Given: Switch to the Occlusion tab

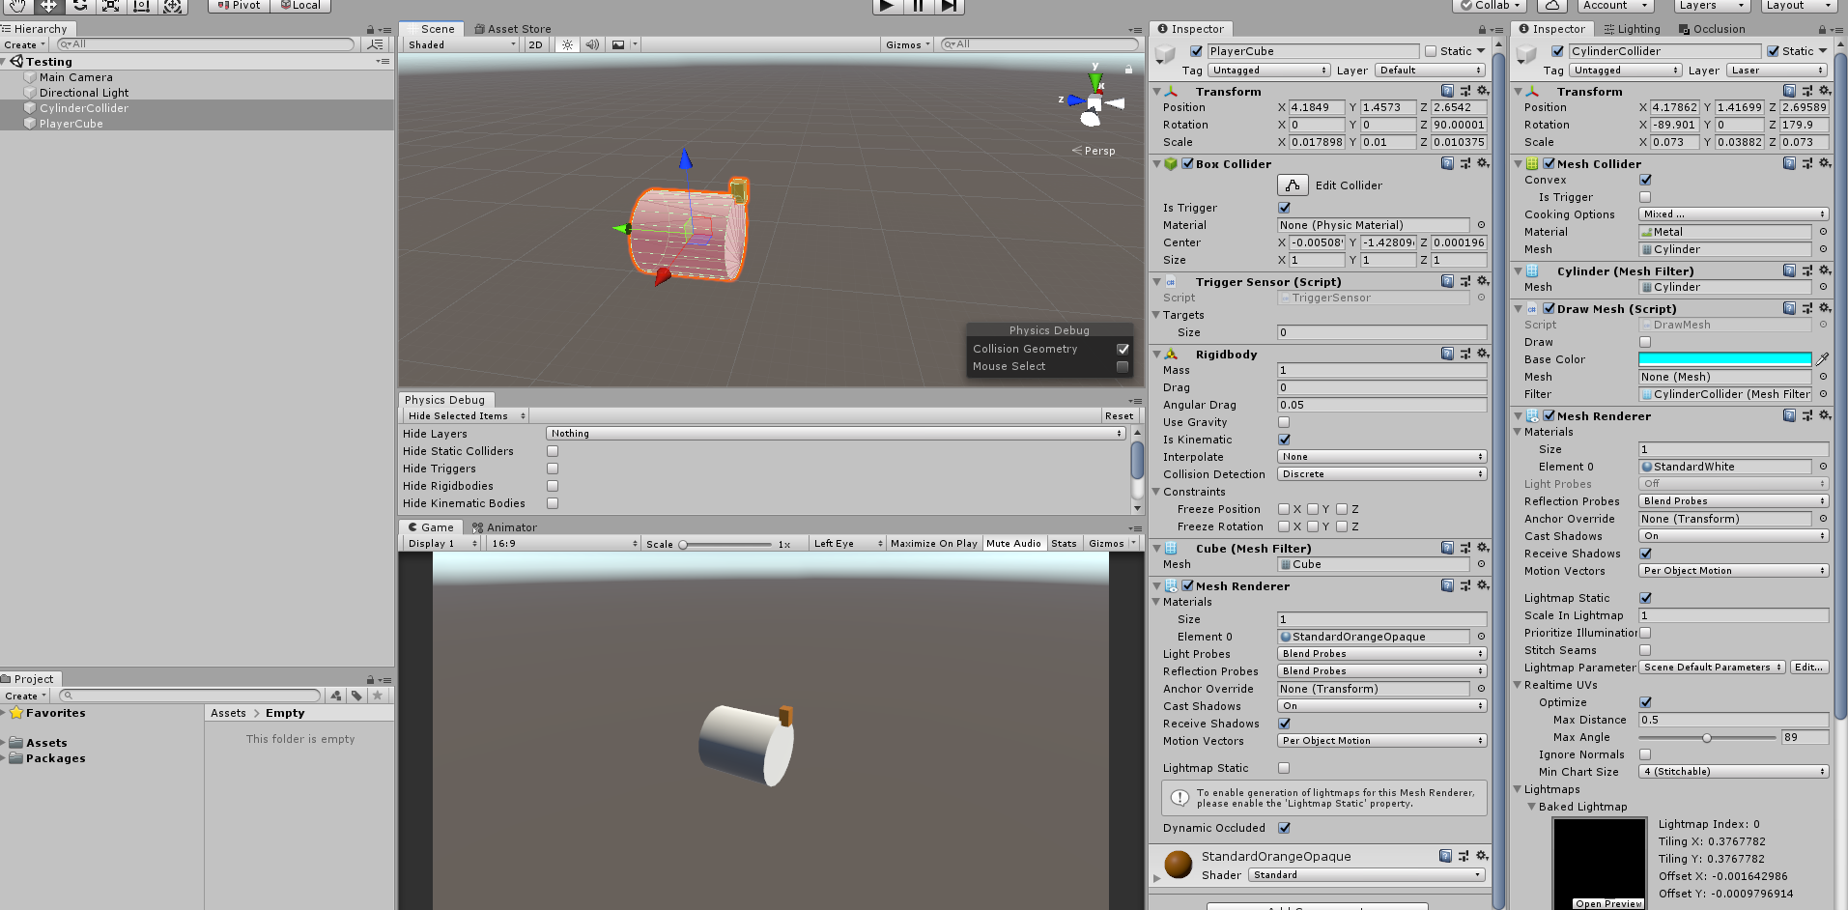Looking at the screenshot, I should 1711,29.
